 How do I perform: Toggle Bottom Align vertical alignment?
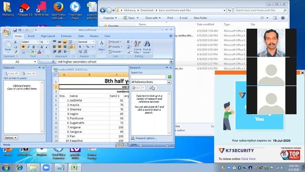pos(65,42)
